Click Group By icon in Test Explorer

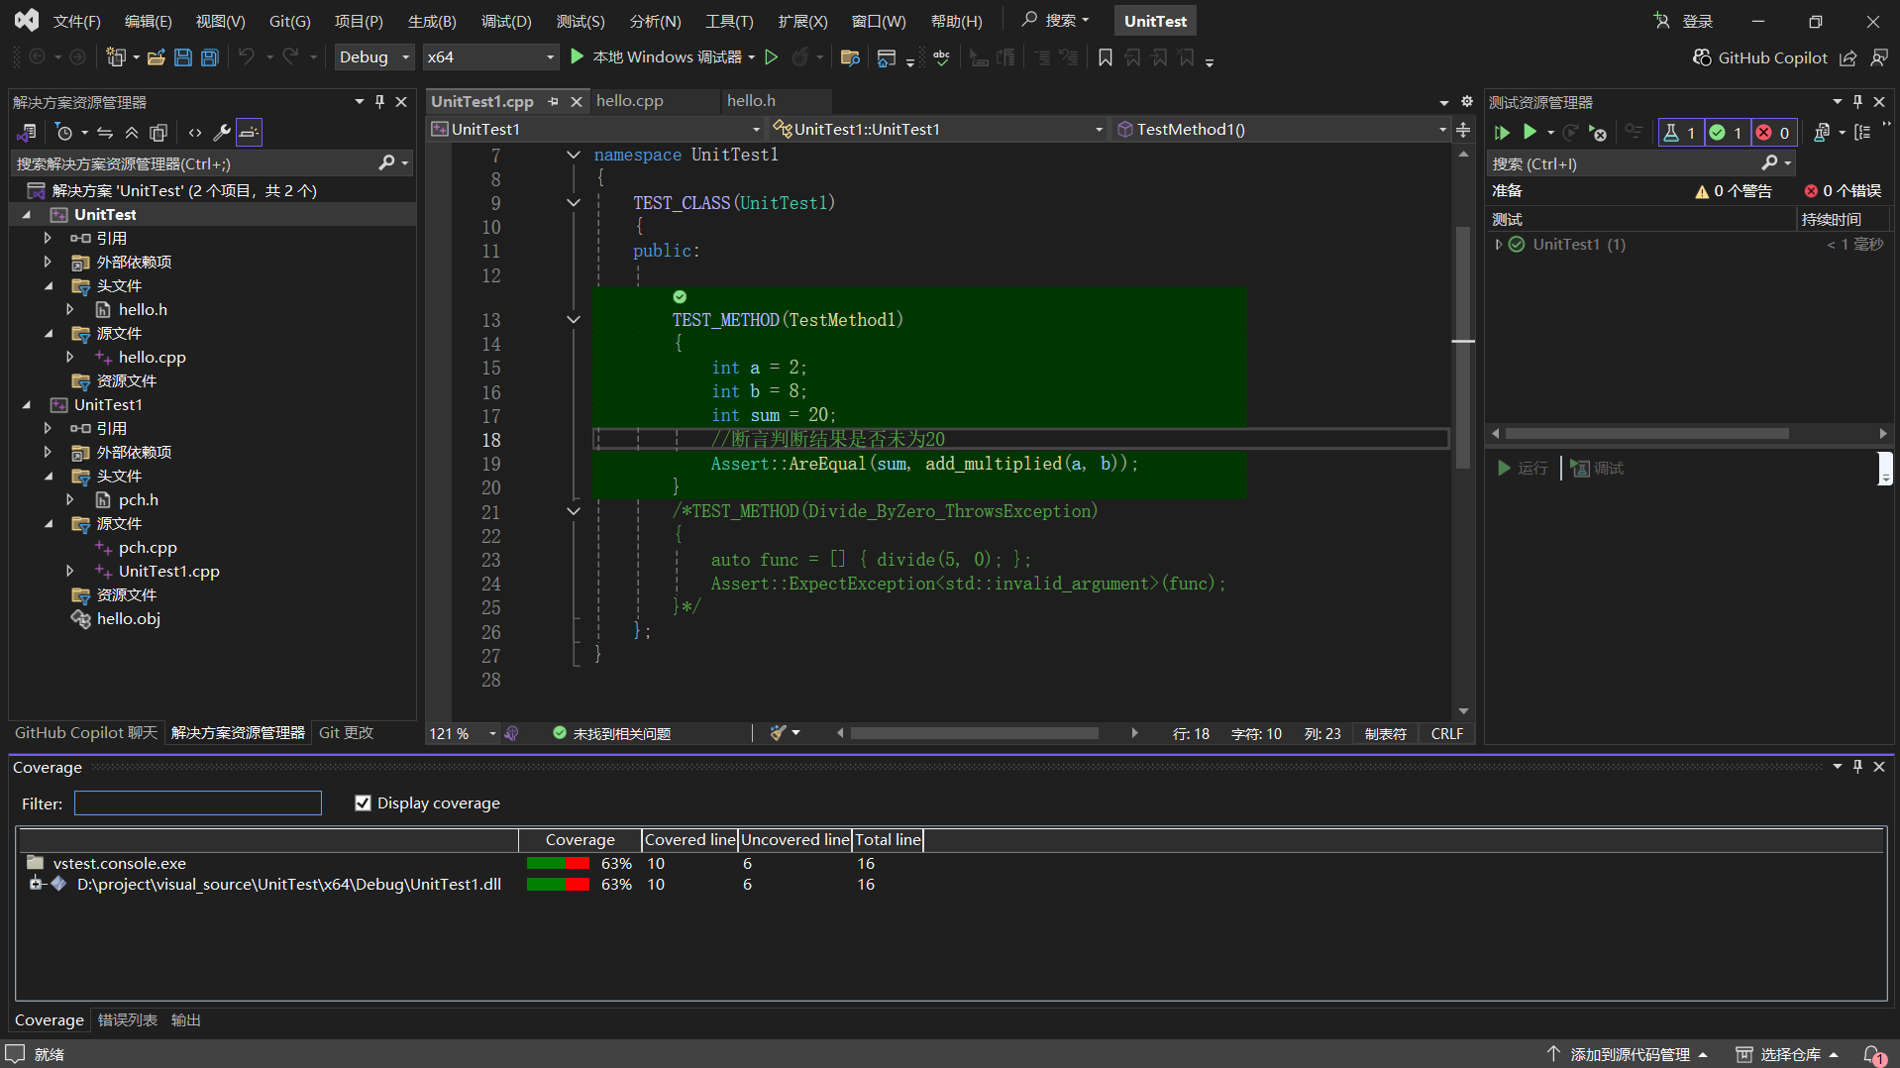coord(1862,132)
